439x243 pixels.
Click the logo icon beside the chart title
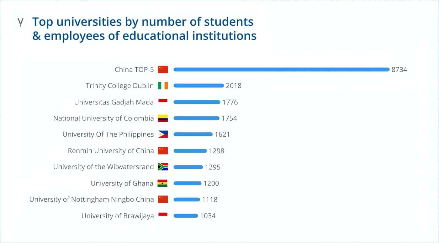(20, 23)
